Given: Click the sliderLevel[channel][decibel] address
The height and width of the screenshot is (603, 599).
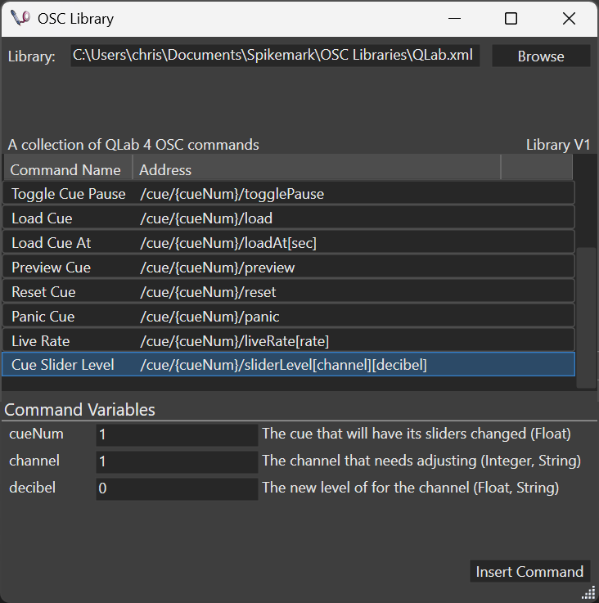Looking at the screenshot, I should pos(283,365).
